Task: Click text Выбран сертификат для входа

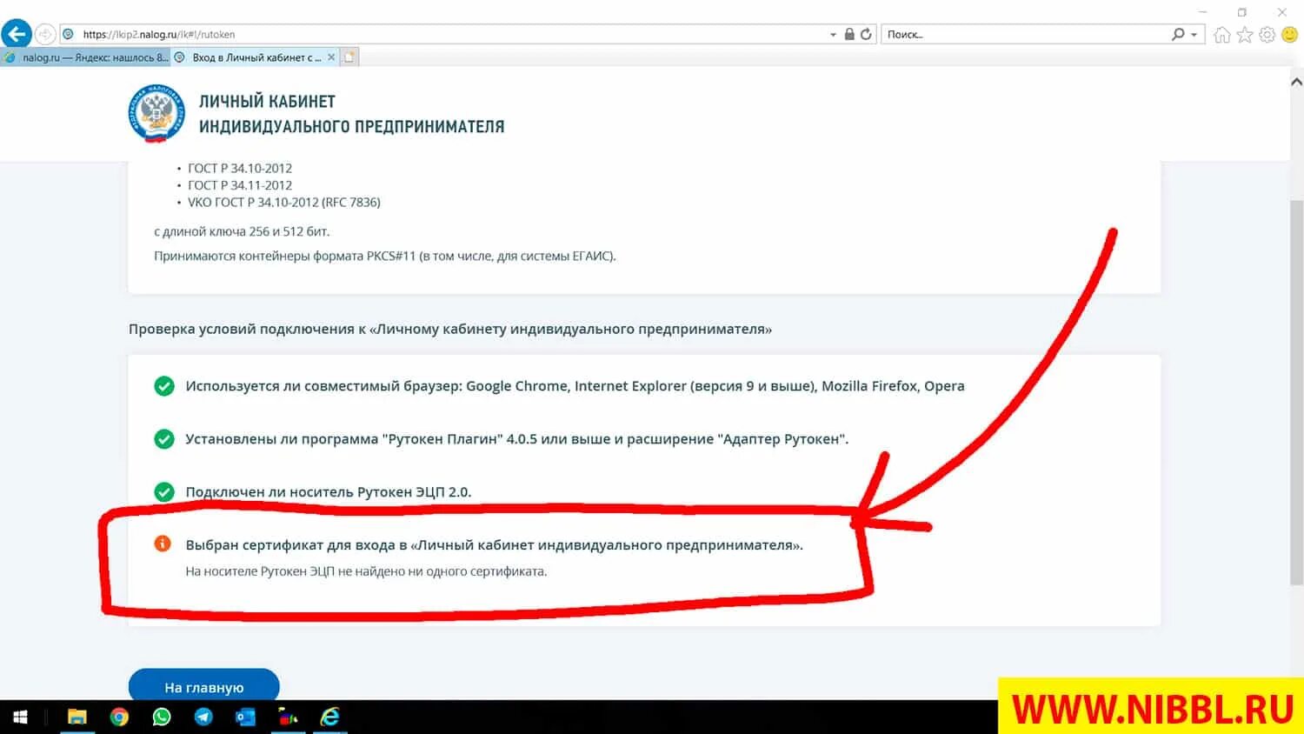Action: point(494,545)
